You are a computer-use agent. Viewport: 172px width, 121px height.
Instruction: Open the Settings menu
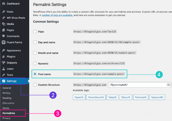coord(11,81)
